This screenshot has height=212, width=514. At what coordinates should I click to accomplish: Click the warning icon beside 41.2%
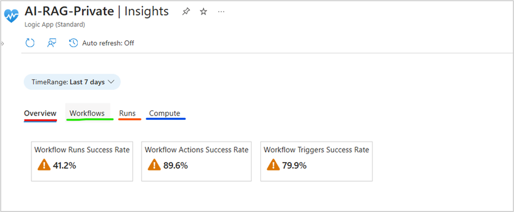tap(44, 165)
